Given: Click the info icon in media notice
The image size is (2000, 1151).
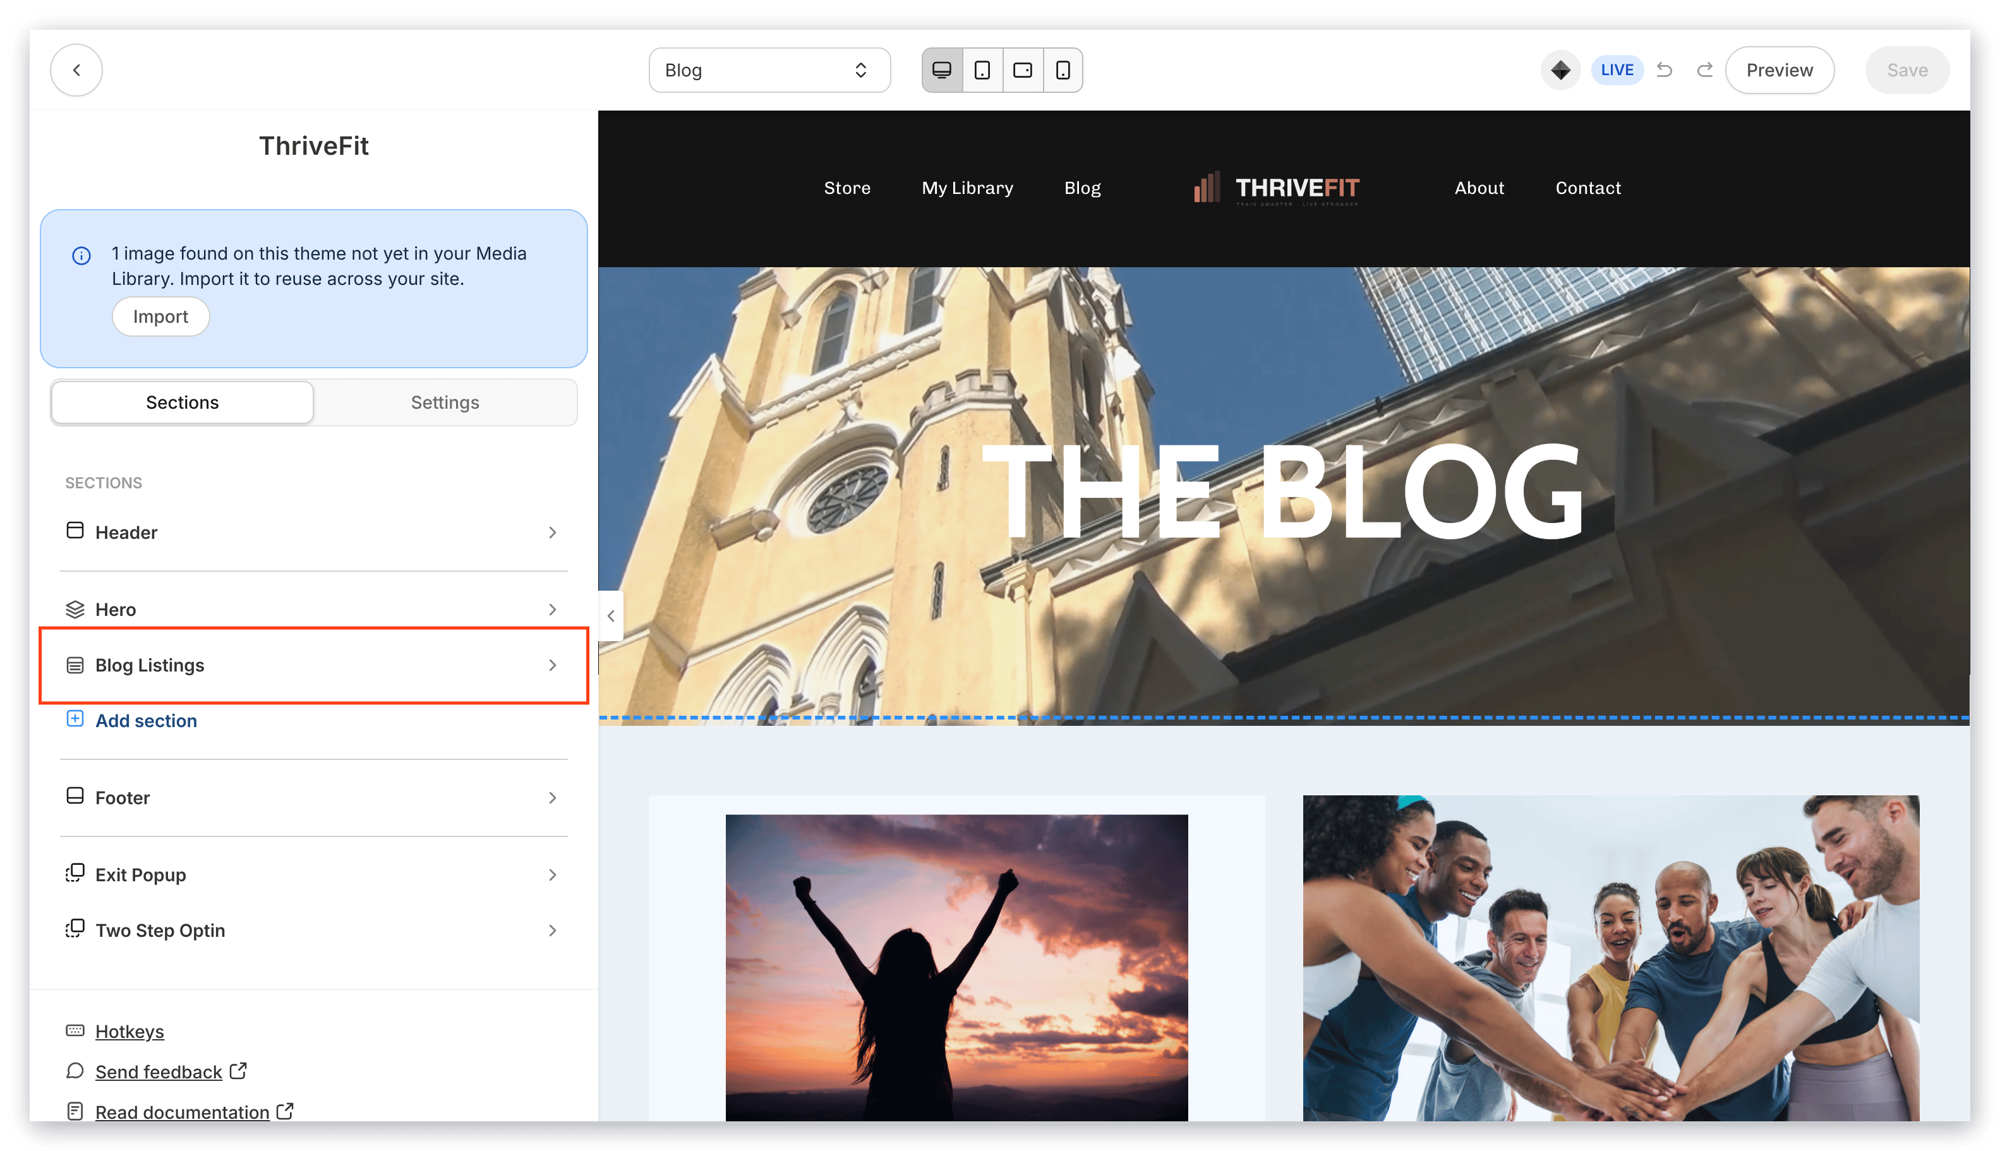Looking at the screenshot, I should tap(81, 255).
